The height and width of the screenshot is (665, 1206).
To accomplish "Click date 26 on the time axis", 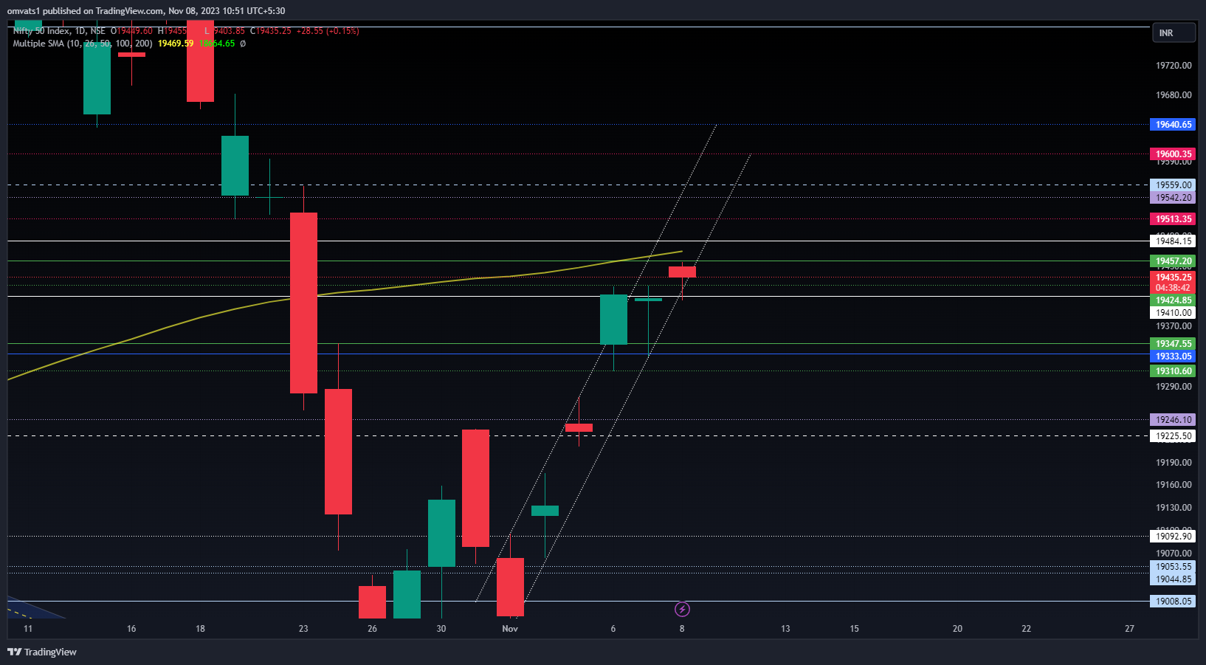I will tap(372, 629).
